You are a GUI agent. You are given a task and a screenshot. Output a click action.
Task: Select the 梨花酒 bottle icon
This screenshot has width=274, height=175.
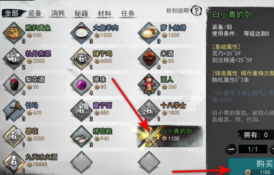[x=14, y=84]
